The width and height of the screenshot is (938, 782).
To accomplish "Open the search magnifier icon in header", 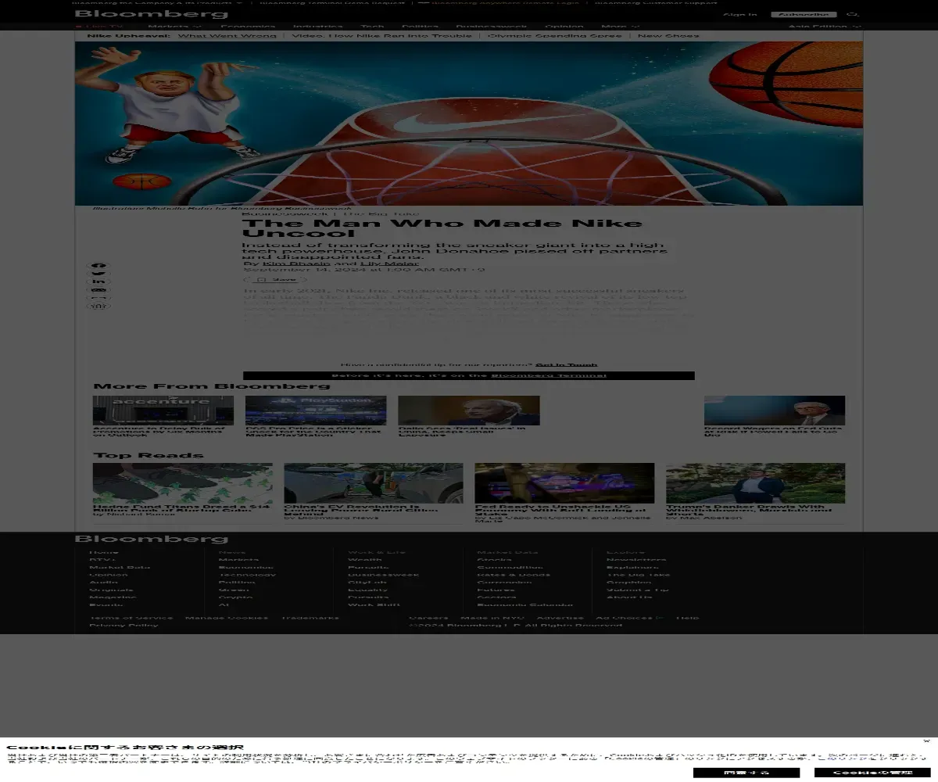I will [853, 14].
